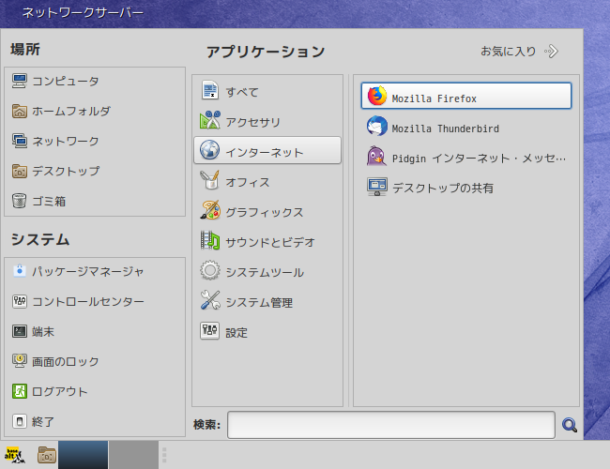Select グラフィックス palette icon
This screenshot has width=610, height=469.
(x=210, y=210)
